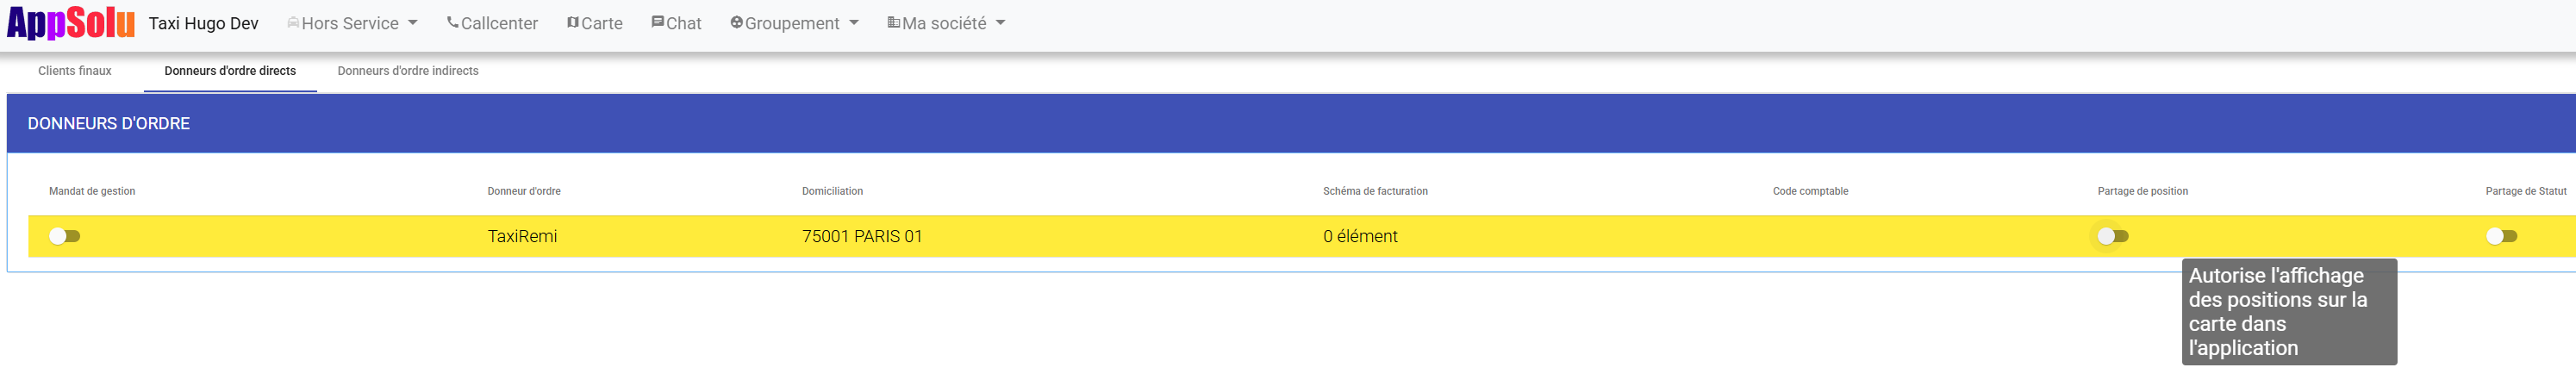
Task: Click the map icon next to Carte
Action: pyautogui.click(x=573, y=22)
